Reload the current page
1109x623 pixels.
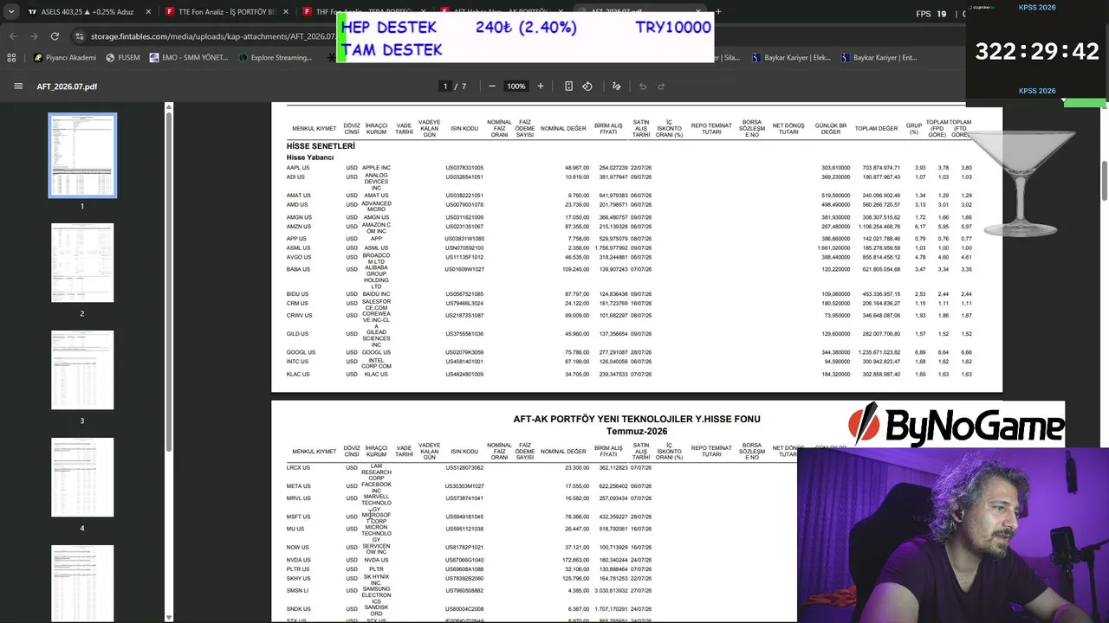pyautogui.click(x=55, y=36)
